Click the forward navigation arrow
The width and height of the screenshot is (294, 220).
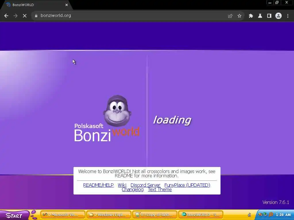click(16, 16)
